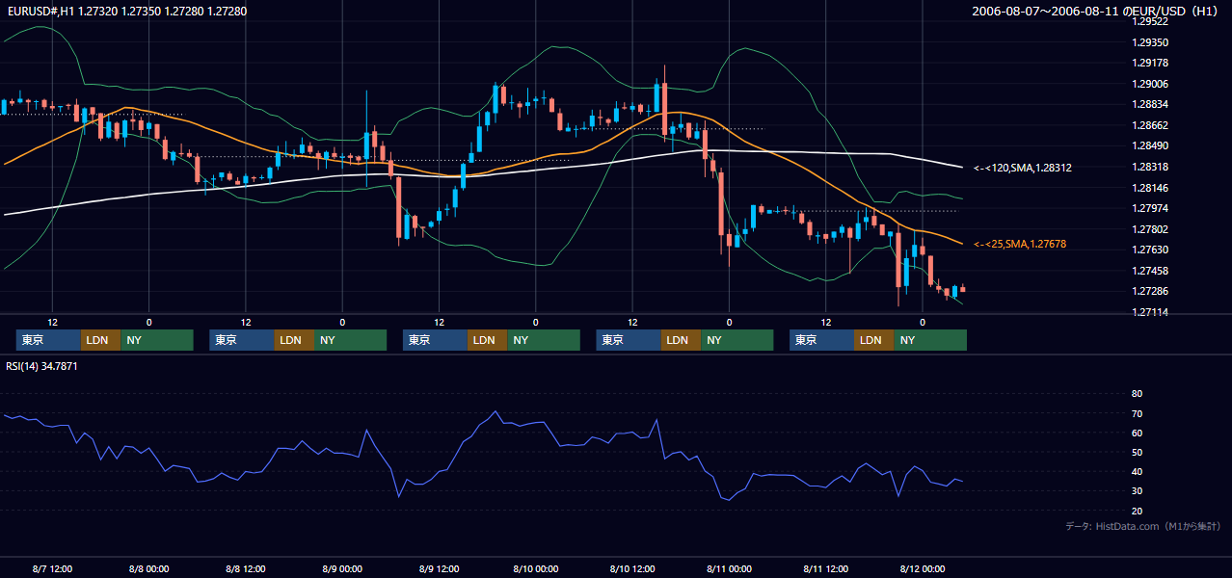Select the third NY session block

(544, 340)
